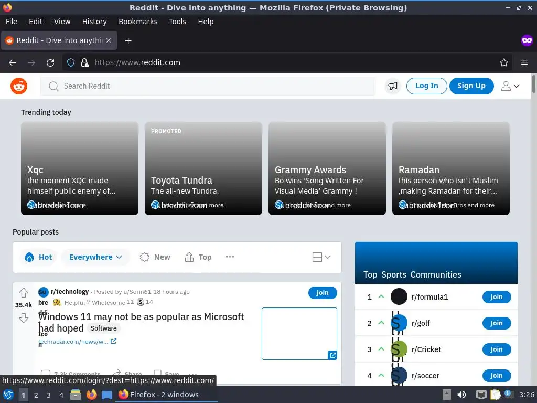Upvote the Windows 11 post

pos(24,293)
